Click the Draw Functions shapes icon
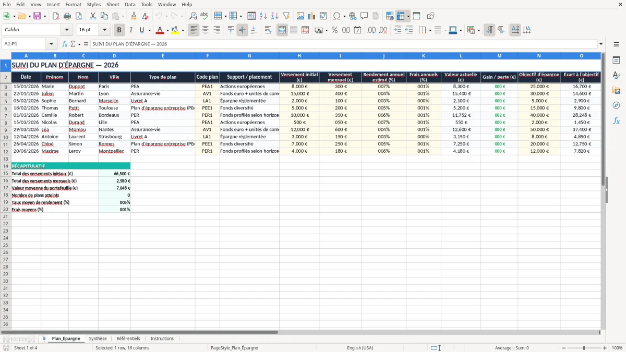Screen dimensions: 626x352 (431, 16)
